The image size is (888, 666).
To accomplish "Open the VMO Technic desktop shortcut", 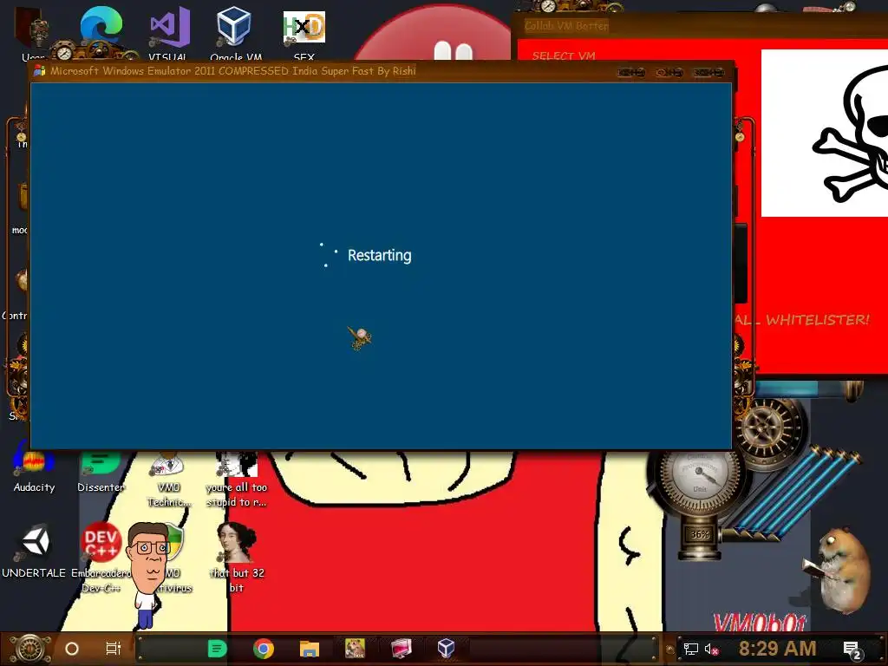I will [x=168, y=479].
